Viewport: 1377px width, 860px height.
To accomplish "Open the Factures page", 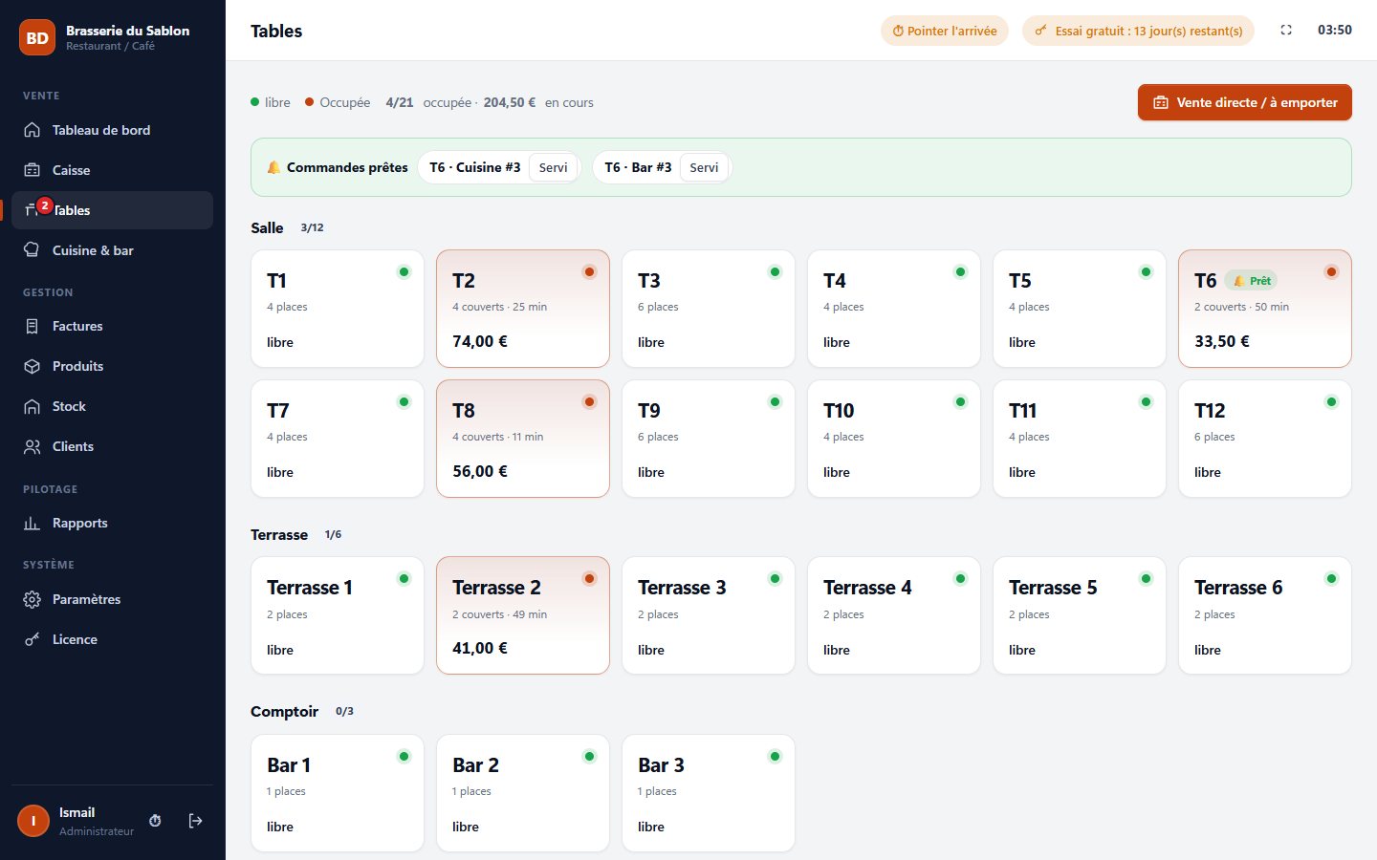I will pyautogui.click(x=112, y=326).
